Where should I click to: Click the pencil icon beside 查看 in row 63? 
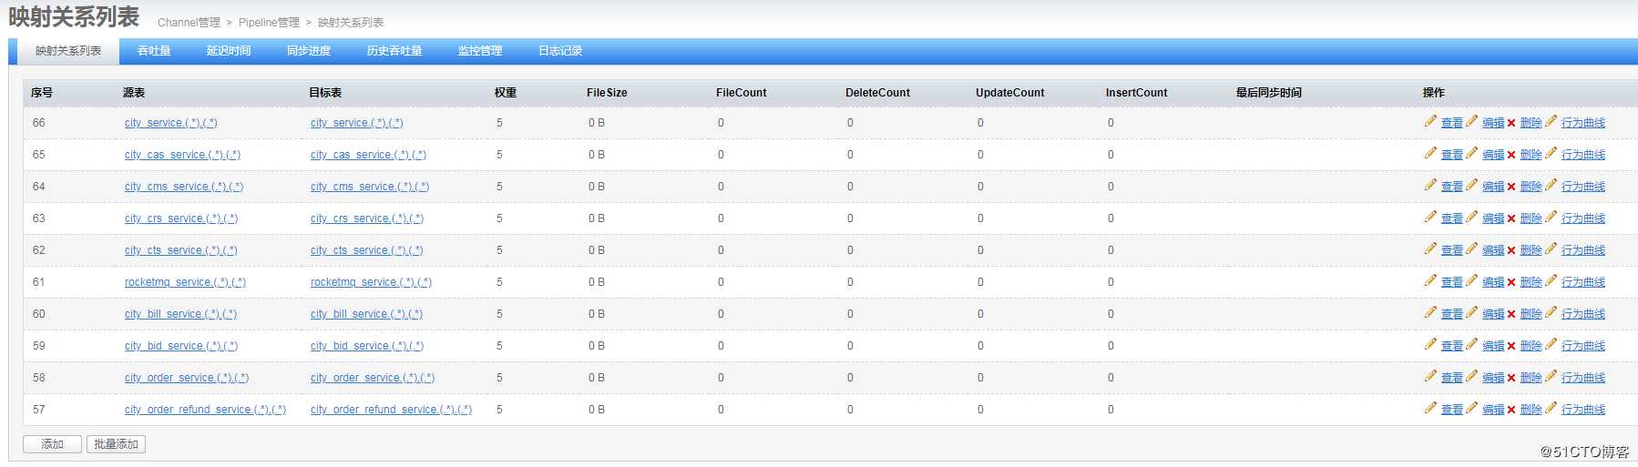[1430, 217]
